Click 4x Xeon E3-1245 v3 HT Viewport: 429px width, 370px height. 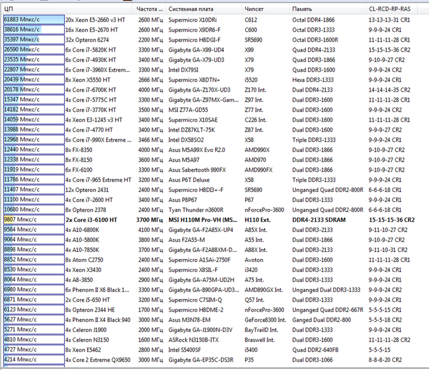tap(94, 120)
